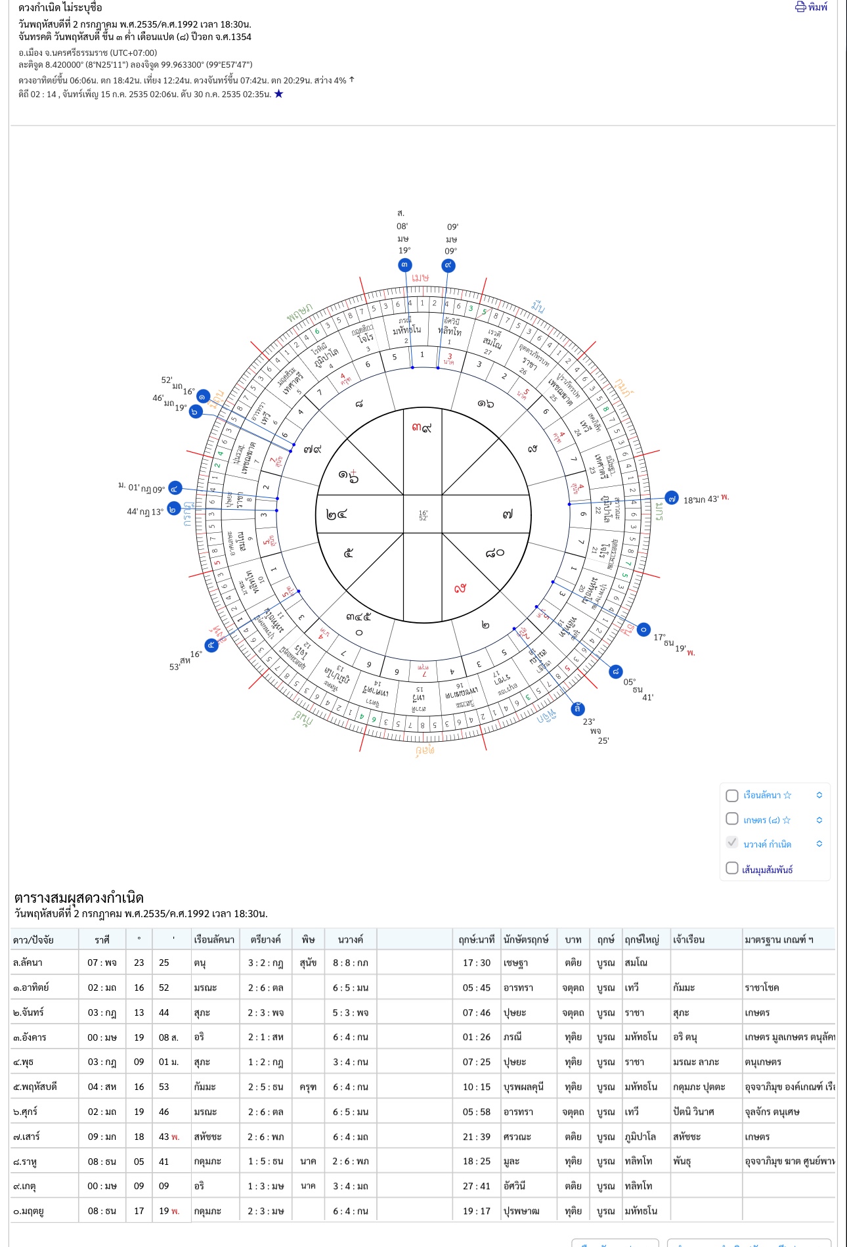Enable the เรือนลัคนา checkbox
Image resolution: width=847 pixels, height=1247 pixels.
(x=732, y=796)
